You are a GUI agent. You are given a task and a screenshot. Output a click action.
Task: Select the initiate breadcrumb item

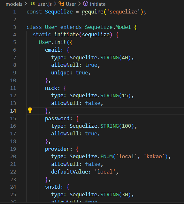click(x=98, y=4)
